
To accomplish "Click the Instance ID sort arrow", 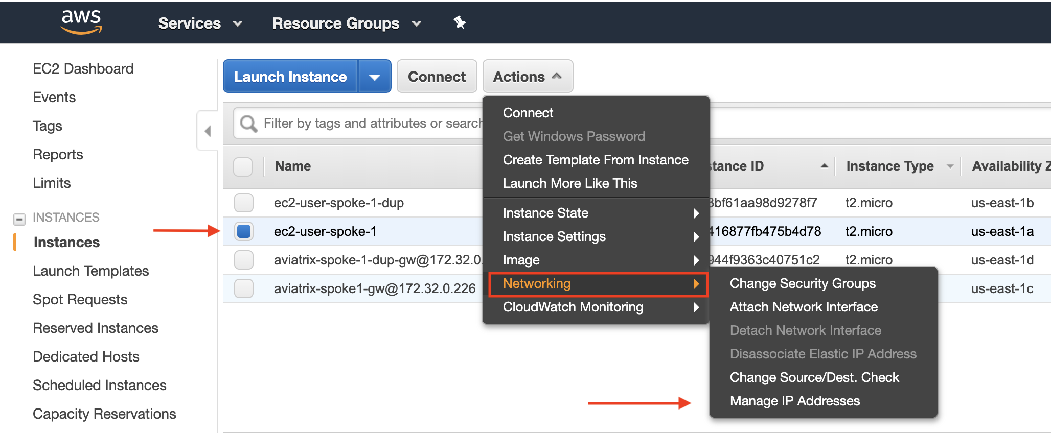I will click(824, 166).
